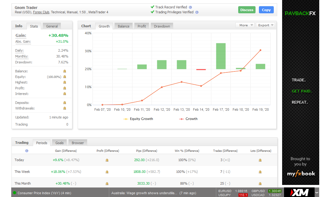Click the GBPUSD quote 1.30046
The image size is (331, 197).
pos(275,191)
